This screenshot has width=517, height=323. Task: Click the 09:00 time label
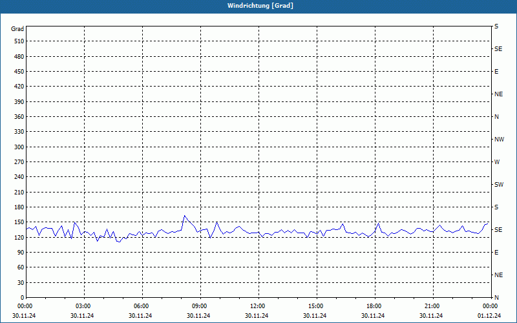coord(199,306)
